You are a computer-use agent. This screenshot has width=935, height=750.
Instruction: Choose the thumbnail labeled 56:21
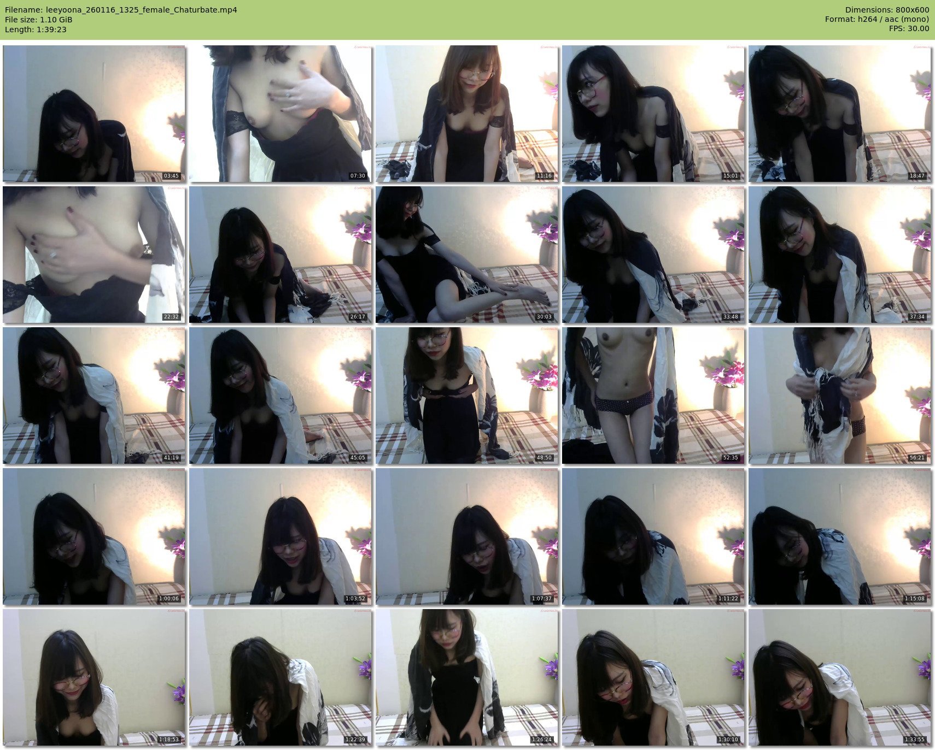coord(840,395)
